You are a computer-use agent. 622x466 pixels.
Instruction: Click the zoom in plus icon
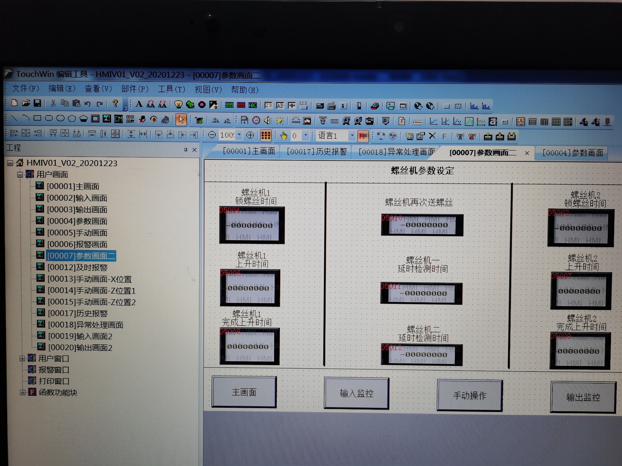[x=250, y=135]
